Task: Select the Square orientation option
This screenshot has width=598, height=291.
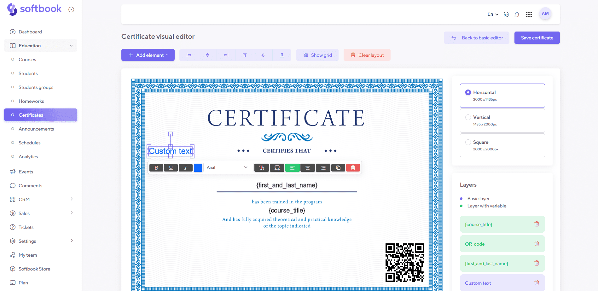Action: (502, 145)
